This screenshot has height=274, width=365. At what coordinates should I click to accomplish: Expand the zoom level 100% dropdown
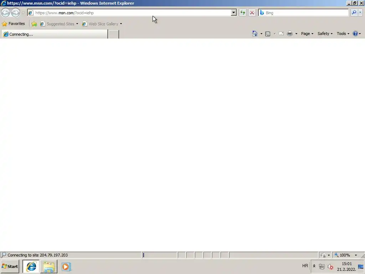point(356,255)
